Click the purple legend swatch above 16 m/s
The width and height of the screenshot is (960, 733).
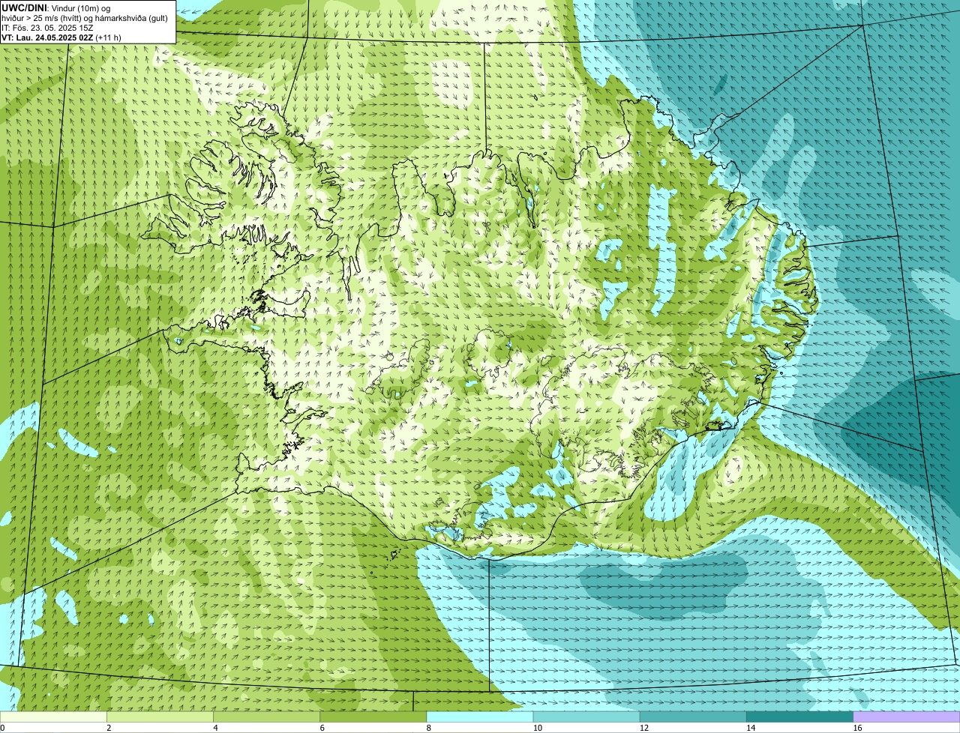coord(907,717)
